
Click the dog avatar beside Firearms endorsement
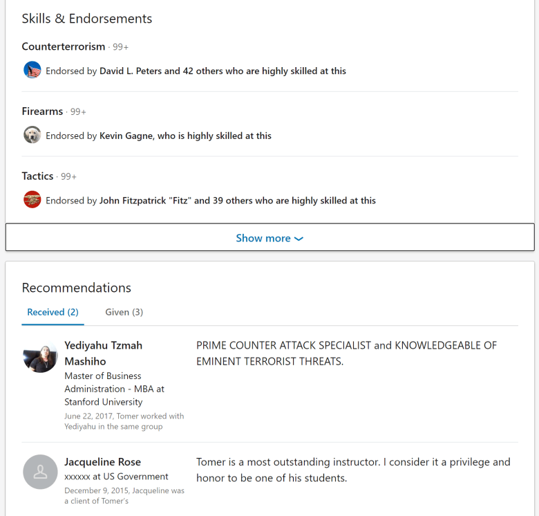(x=32, y=136)
